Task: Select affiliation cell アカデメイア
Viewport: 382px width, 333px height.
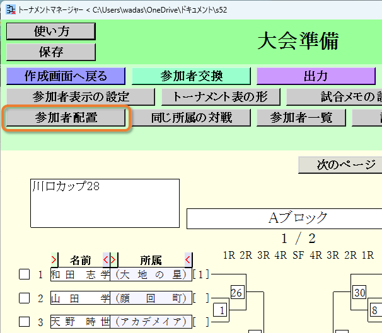Action: coord(151,322)
